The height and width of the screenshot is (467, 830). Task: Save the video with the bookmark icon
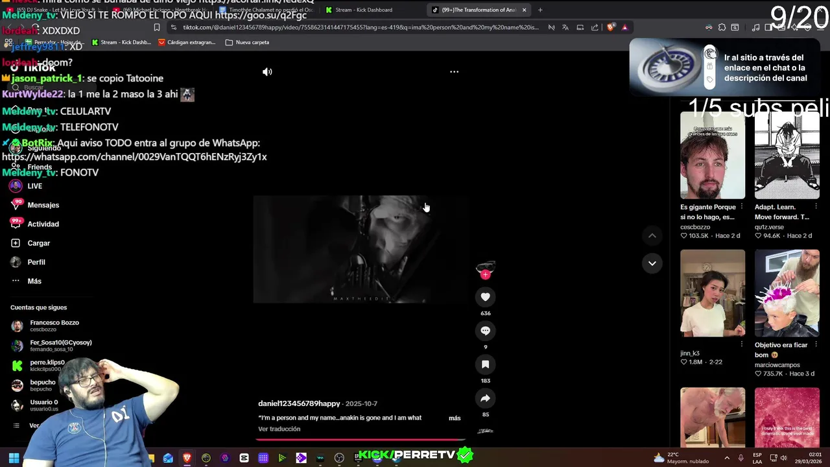tap(485, 365)
